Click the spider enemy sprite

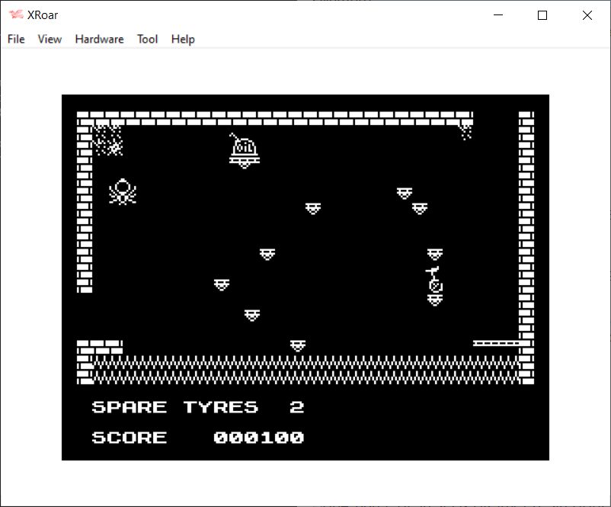[x=122, y=191]
